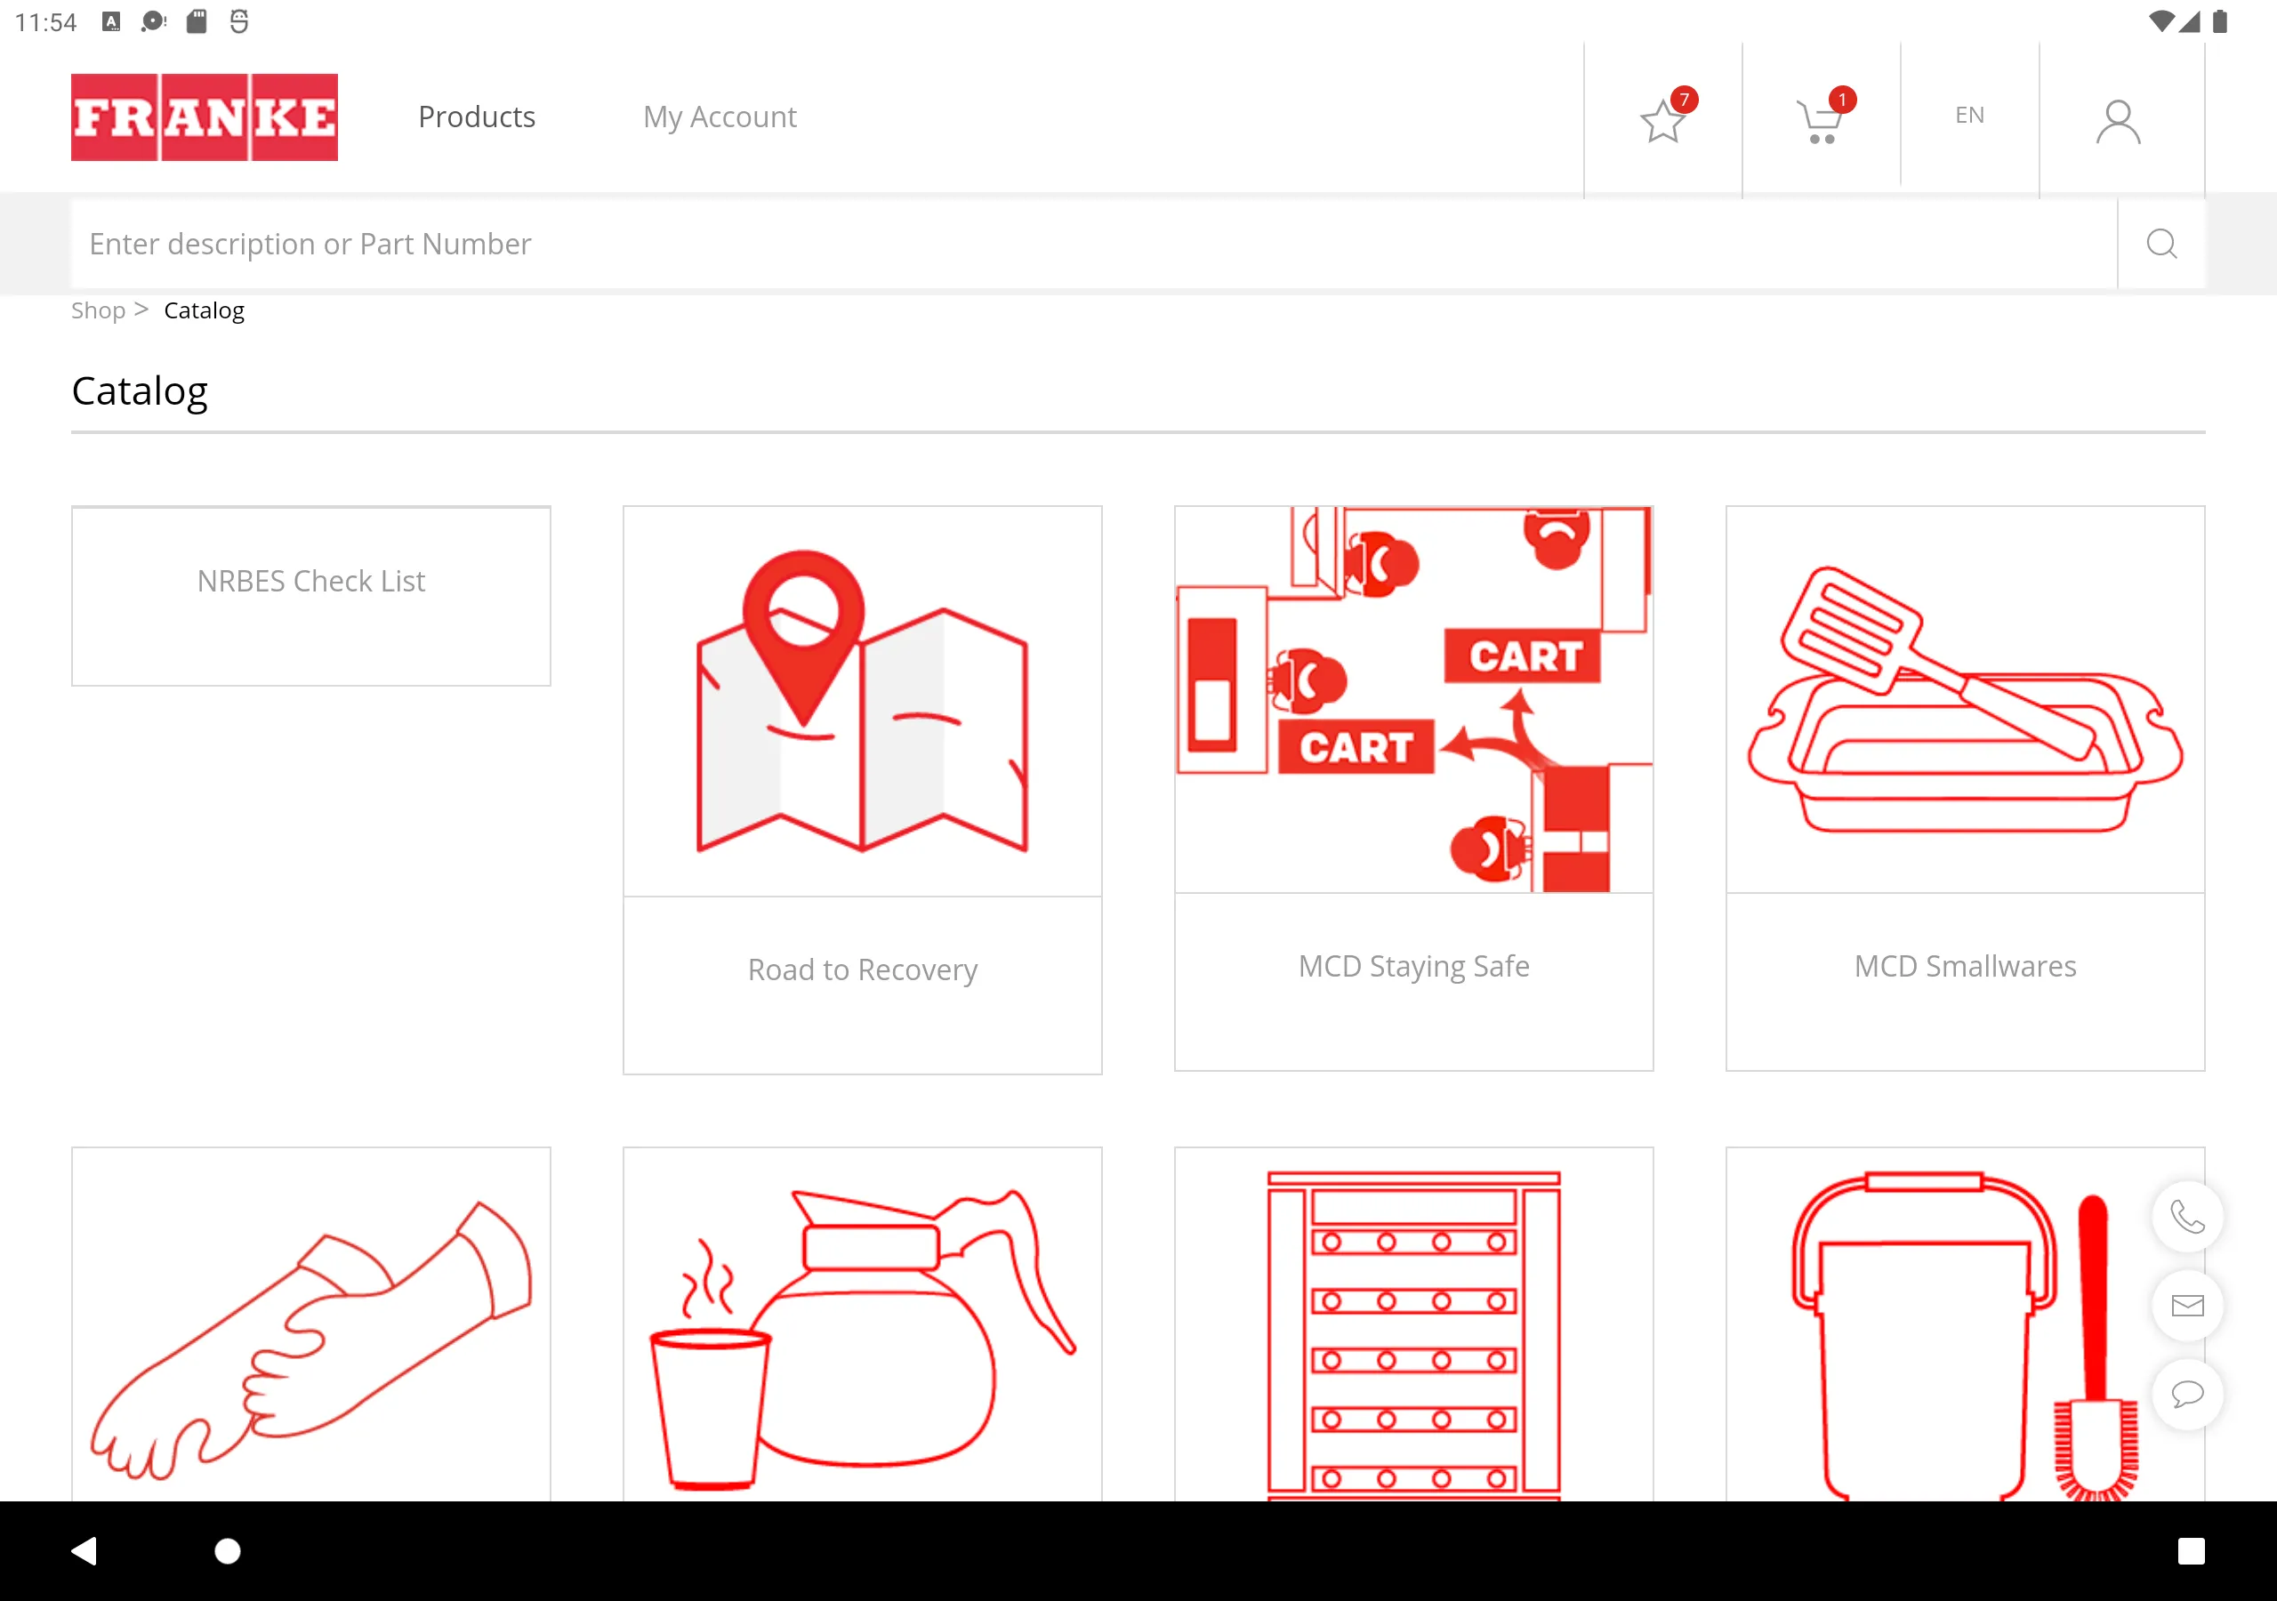Switch to EN language toggle
The width and height of the screenshot is (2277, 1601).
[x=1968, y=115]
